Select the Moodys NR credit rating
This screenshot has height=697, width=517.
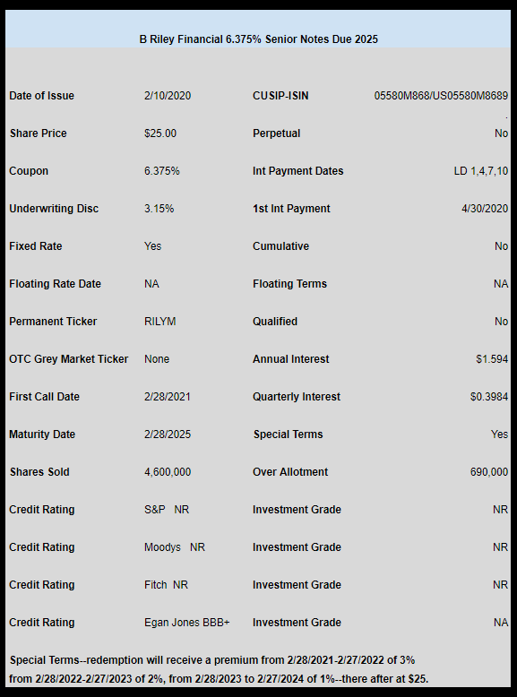point(175,547)
